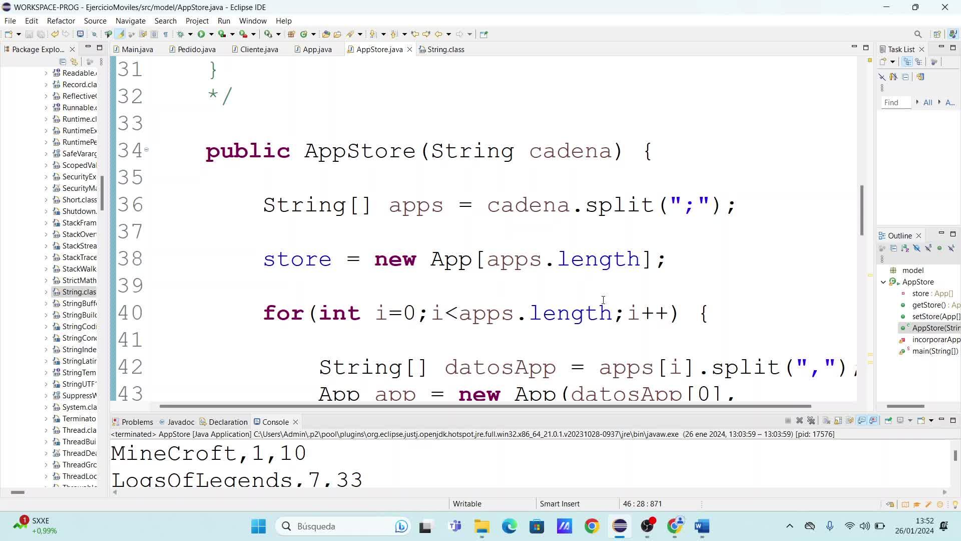Toggle Link with Editor in Package Explorer
This screenshot has width=961, height=541.
(74, 62)
